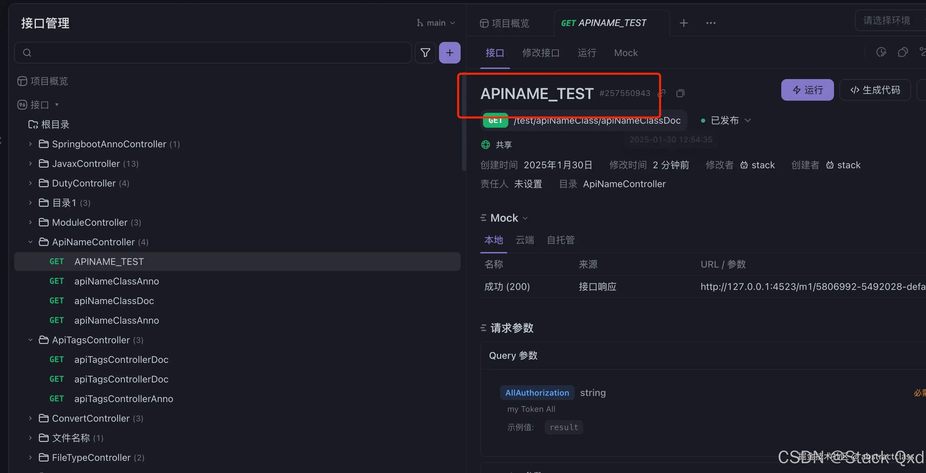This screenshot has height=473, width=926.
Task: Switch to the 修改接口 tab
Action: tap(541, 53)
